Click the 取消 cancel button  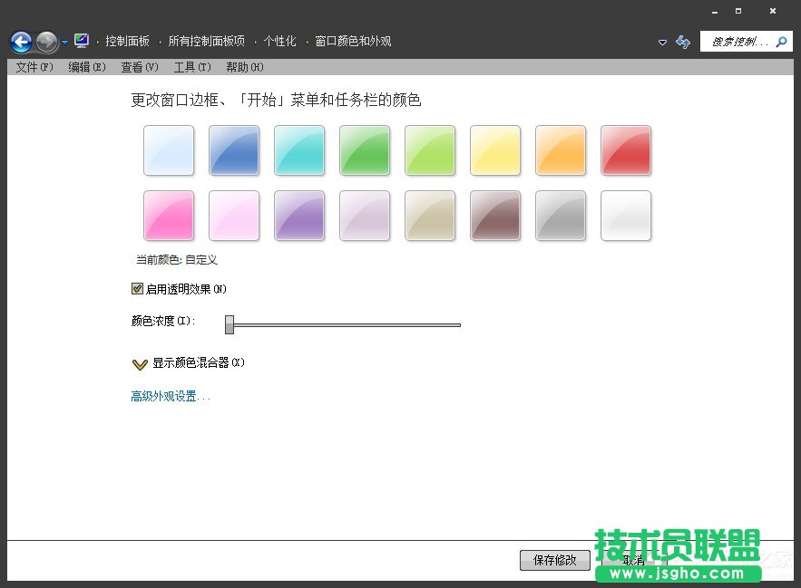[633, 560]
